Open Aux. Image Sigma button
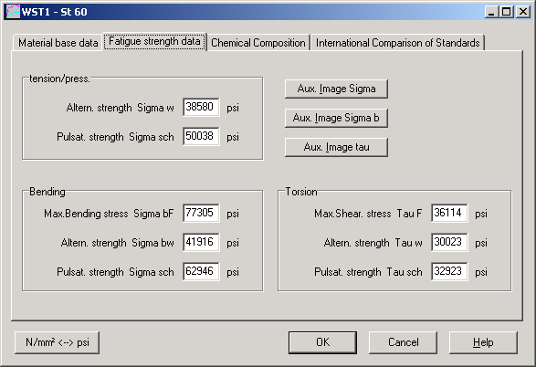536x367 pixels. (x=336, y=89)
